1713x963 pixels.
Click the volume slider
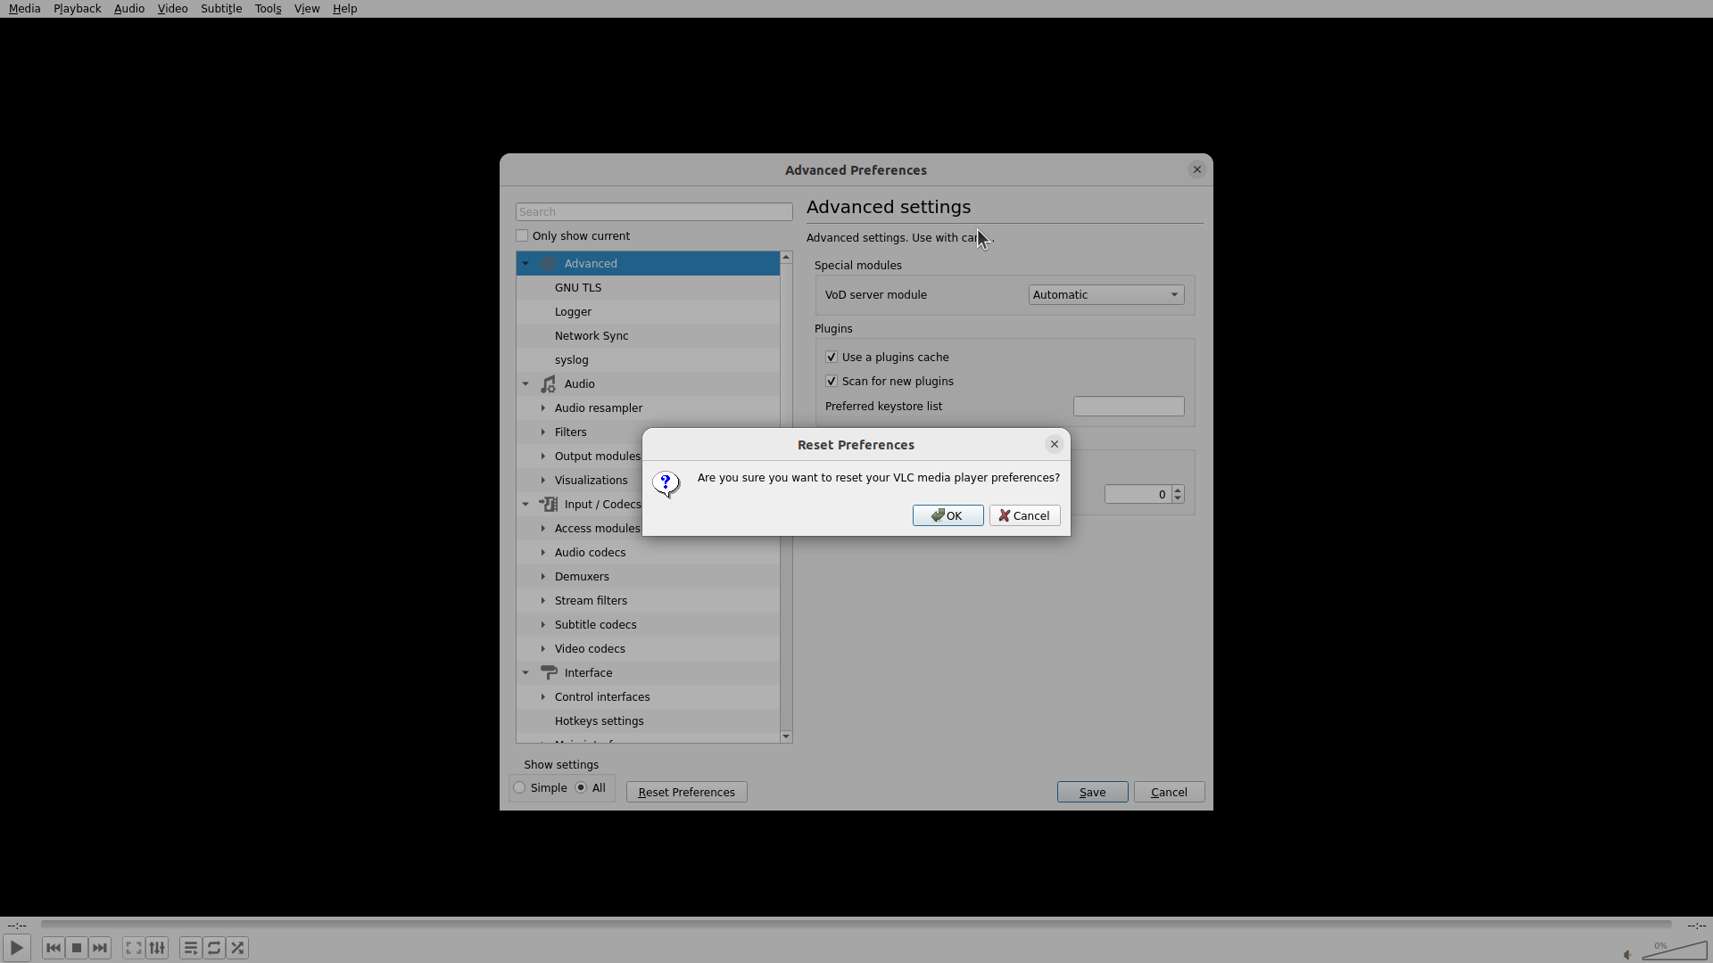[x=1675, y=952]
